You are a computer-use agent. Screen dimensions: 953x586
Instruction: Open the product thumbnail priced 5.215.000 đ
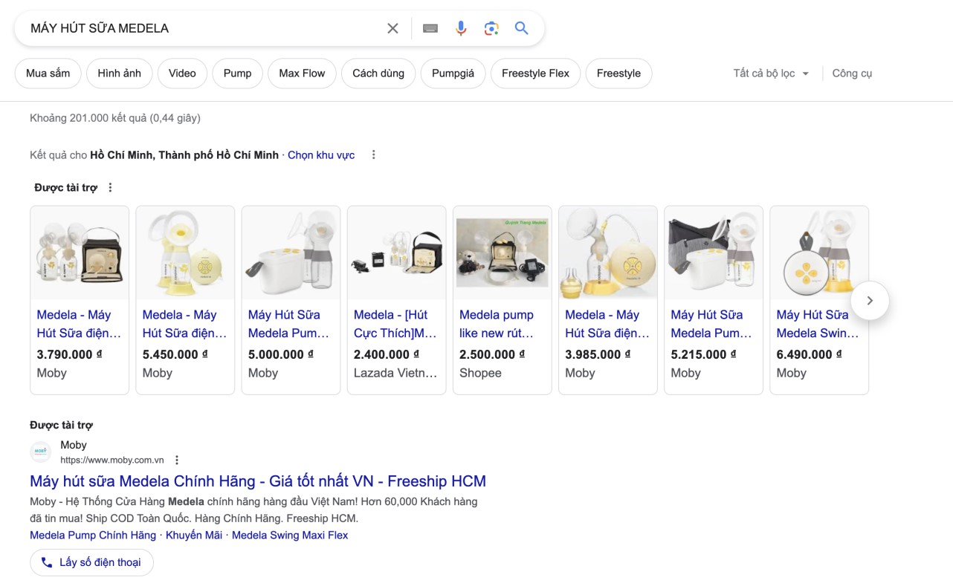click(713, 253)
